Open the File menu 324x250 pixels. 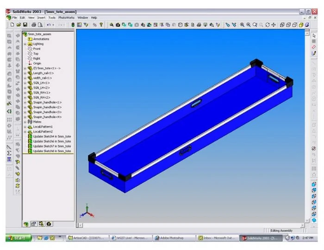tap(14, 18)
